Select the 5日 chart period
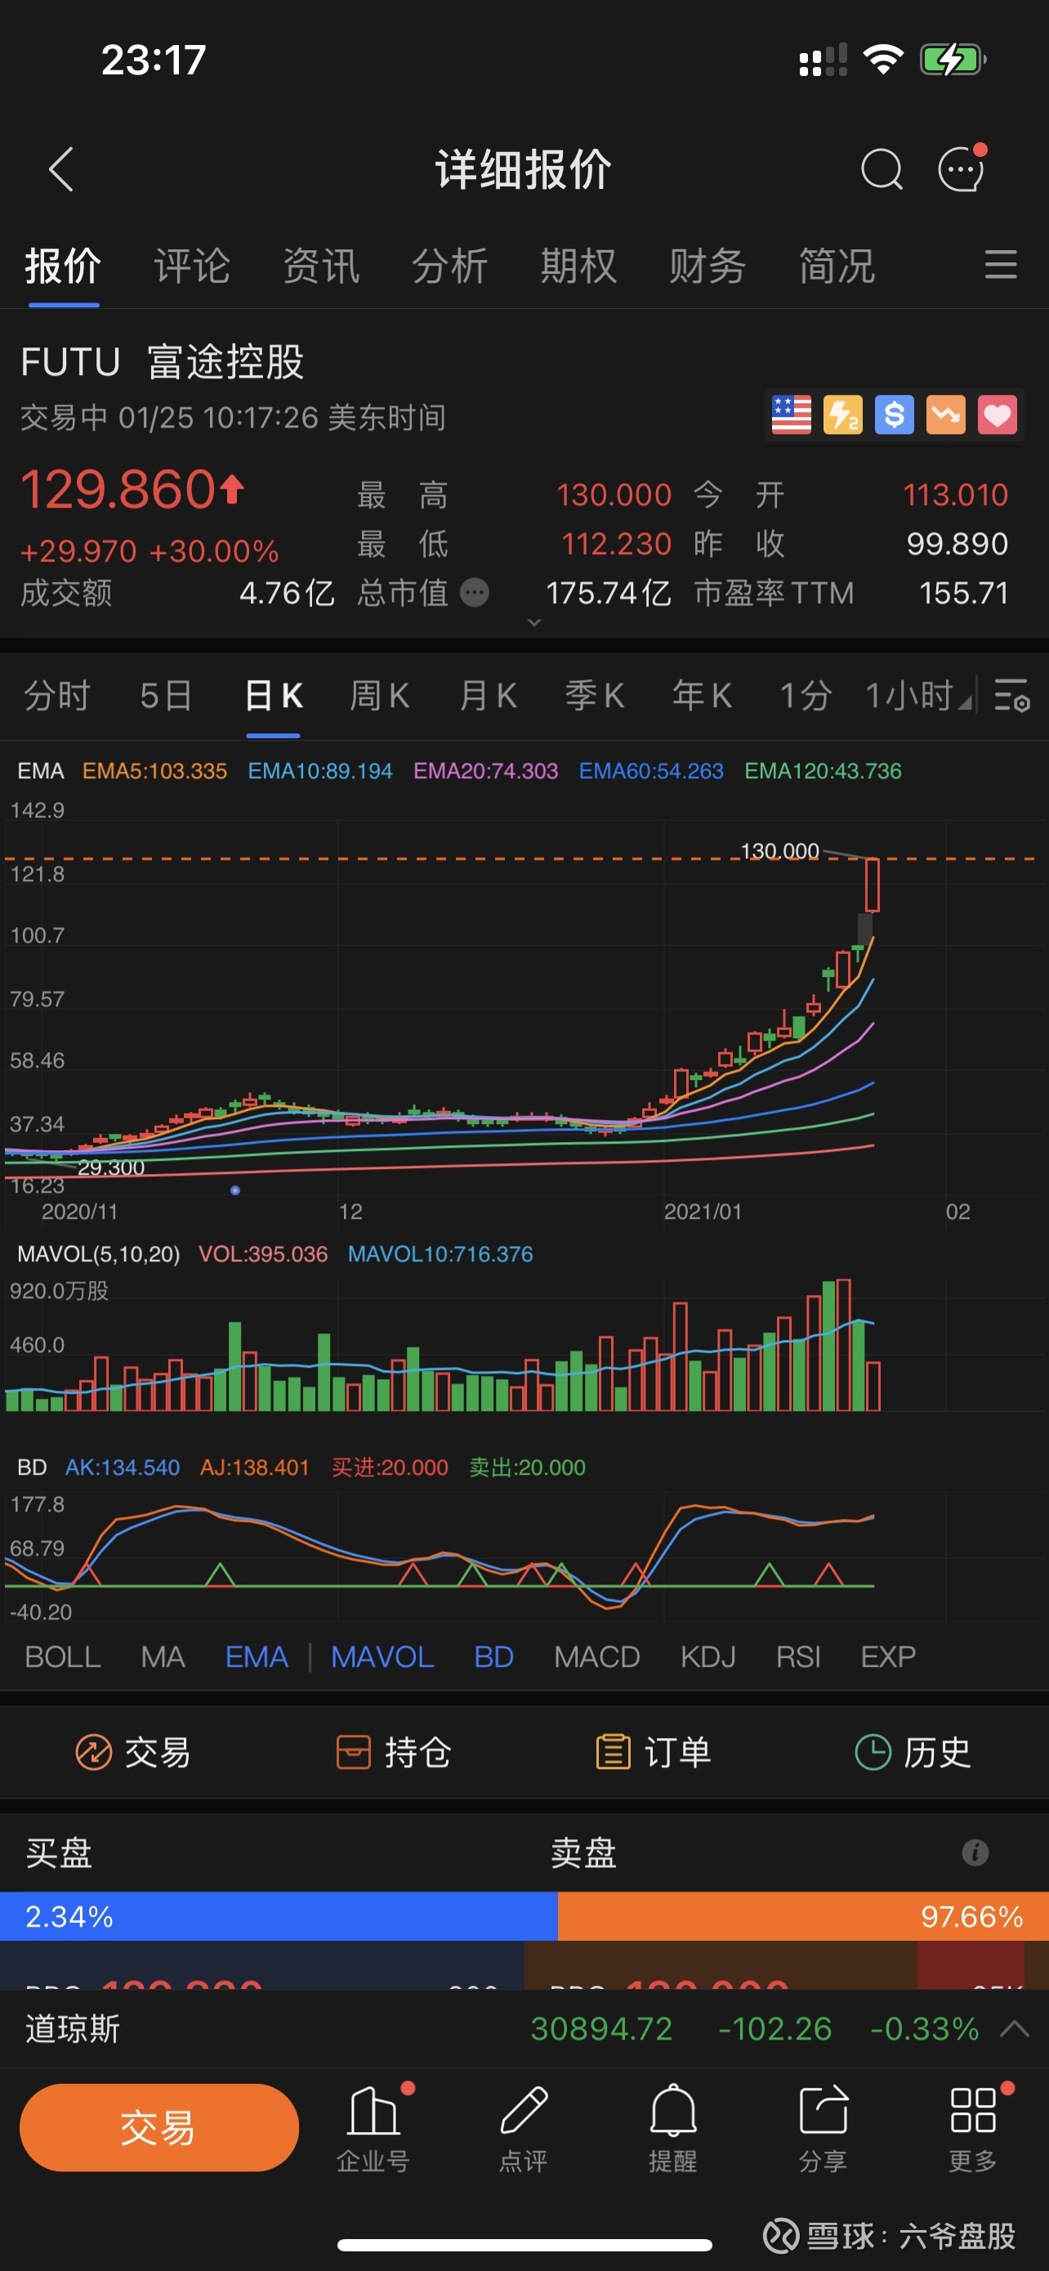Viewport: 1049px width, 2271px height. tap(167, 696)
